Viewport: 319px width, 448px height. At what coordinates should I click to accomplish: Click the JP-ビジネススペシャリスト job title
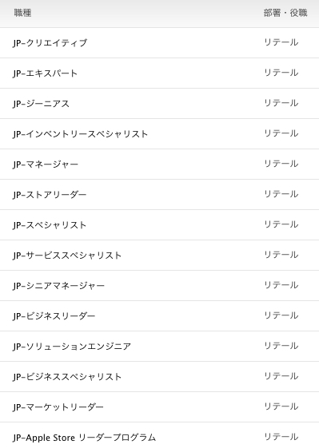click(67, 377)
